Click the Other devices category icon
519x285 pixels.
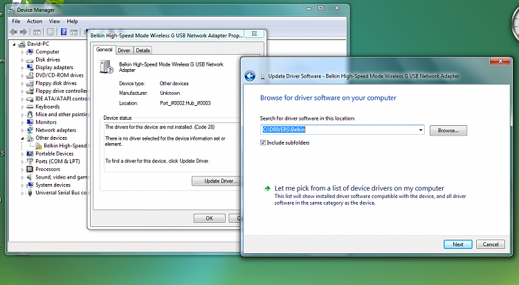click(30, 138)
